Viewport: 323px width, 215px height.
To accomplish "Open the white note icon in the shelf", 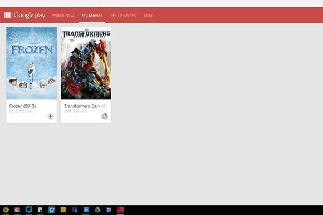I will (x=40, y=209).
